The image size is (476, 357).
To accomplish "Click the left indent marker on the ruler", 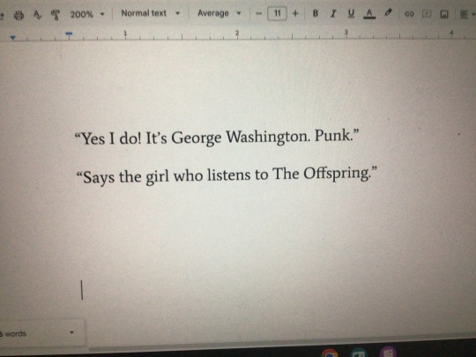I will point(12,38).
